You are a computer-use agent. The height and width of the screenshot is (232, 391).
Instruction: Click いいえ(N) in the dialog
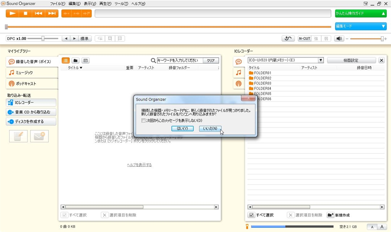click(x=210, y=128)
